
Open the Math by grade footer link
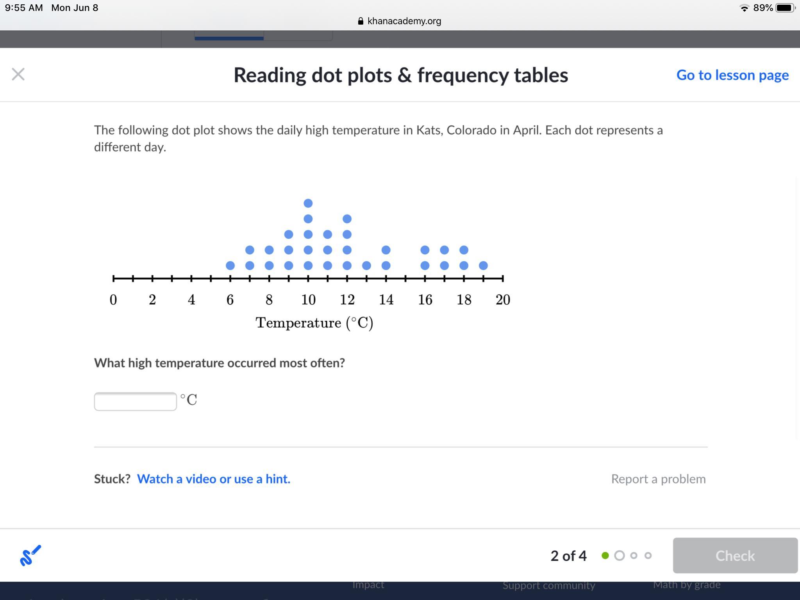coord(687,584)
